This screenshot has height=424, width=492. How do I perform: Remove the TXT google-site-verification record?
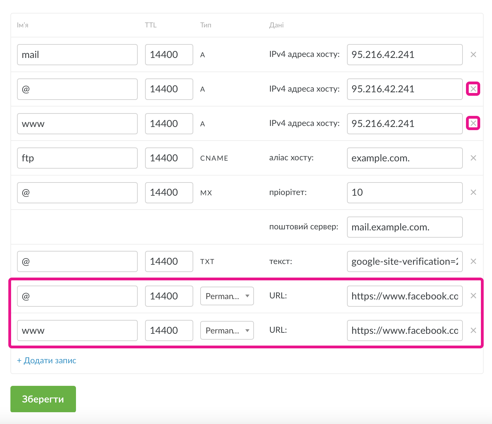click(x=473, y=261)
